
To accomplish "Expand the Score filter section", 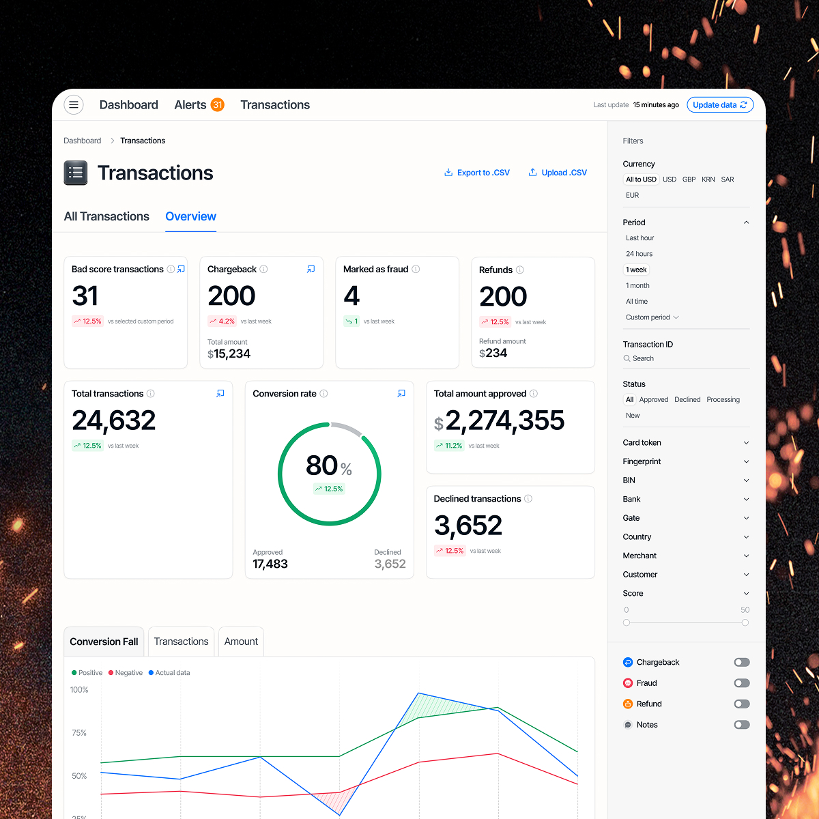I will tap(686, 593).
